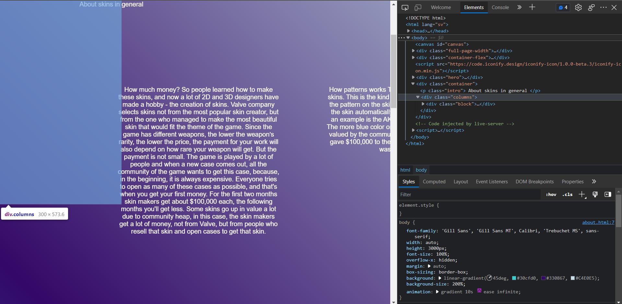
Task: Open Customize and control DevTools menu
Action: coord(604,7)
